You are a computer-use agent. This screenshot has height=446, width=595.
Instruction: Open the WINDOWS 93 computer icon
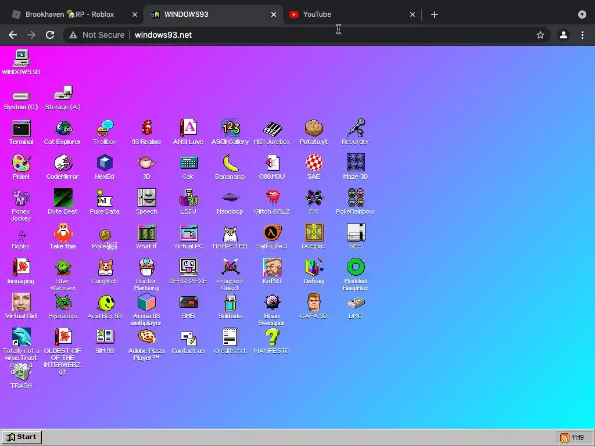pyautogui.click(x=21, y=62)
